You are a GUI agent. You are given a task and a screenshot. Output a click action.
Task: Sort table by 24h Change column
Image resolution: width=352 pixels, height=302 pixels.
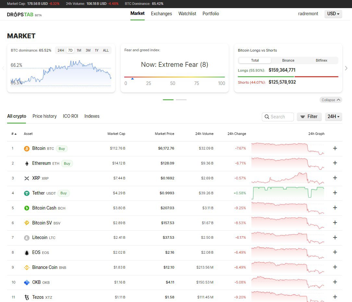[x=237, y=134]
